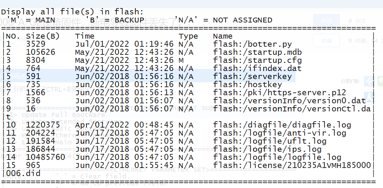Click the flash:/startup.mdb file name

257,52
